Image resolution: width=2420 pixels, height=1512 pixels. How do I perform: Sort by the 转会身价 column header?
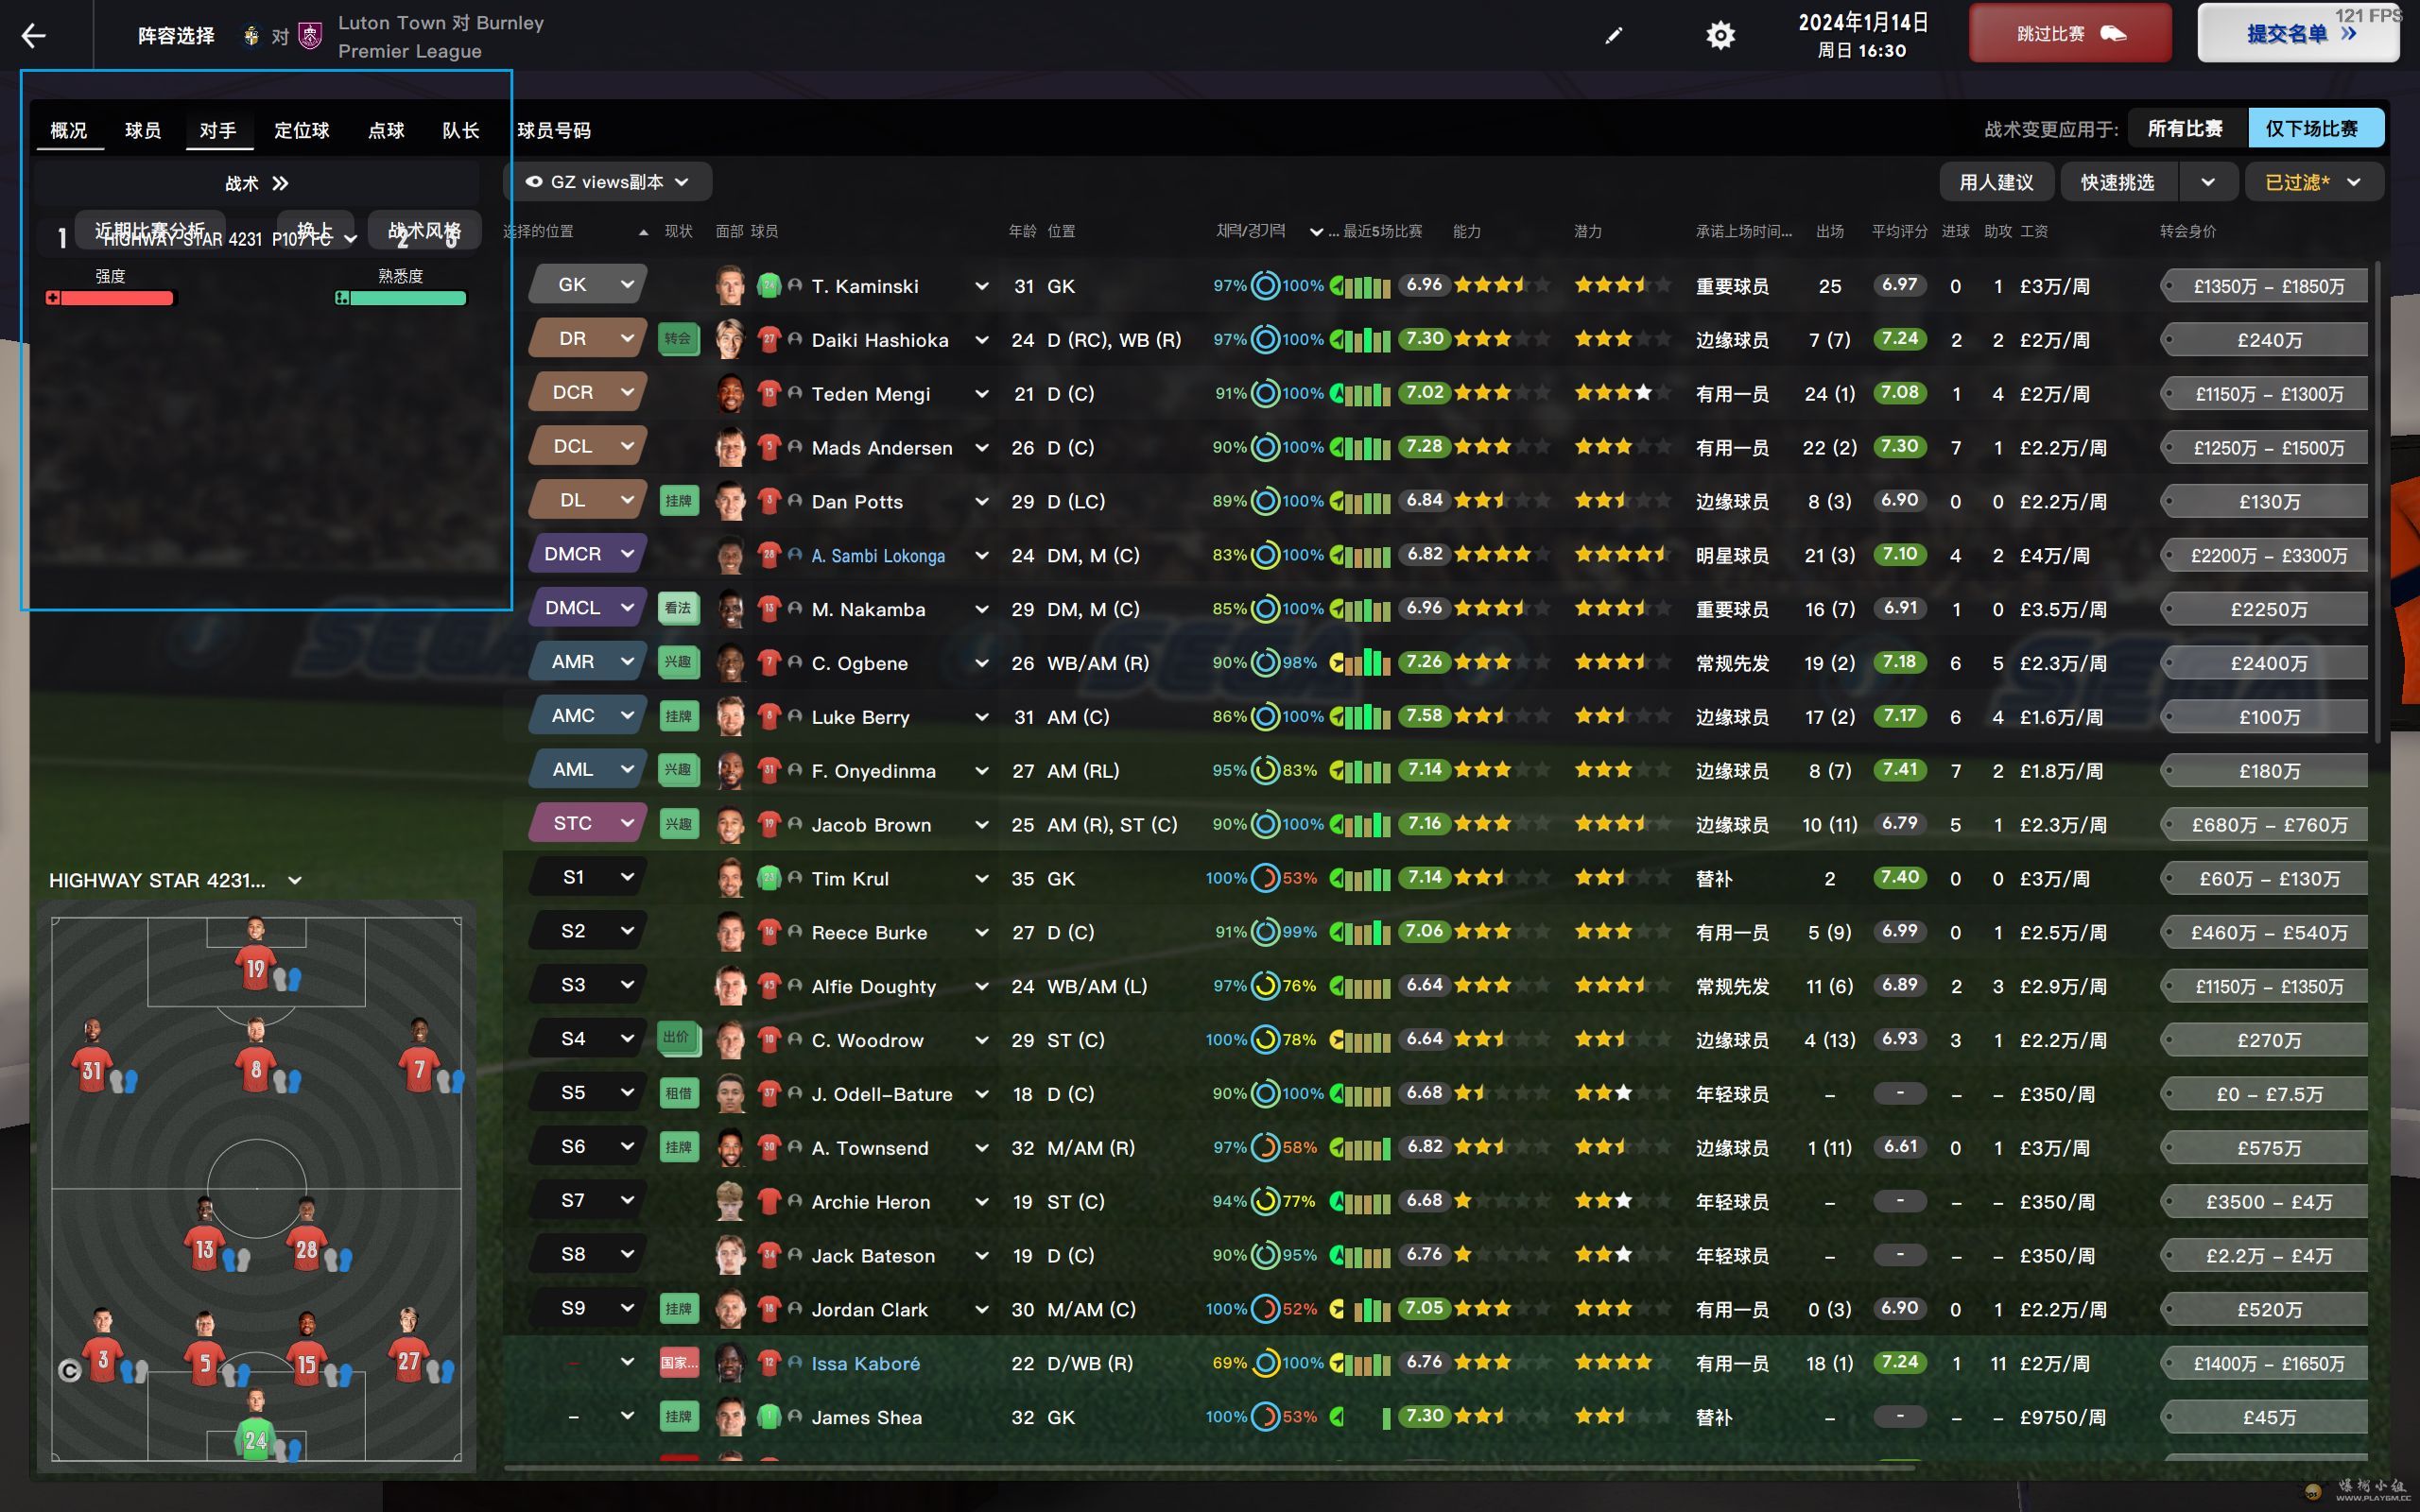[x=2187, y=232]
